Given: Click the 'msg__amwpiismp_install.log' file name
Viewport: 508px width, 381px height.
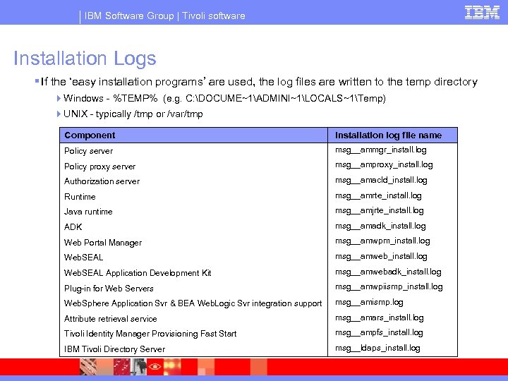Looking at the screenshot, I should tap(389, 286).
